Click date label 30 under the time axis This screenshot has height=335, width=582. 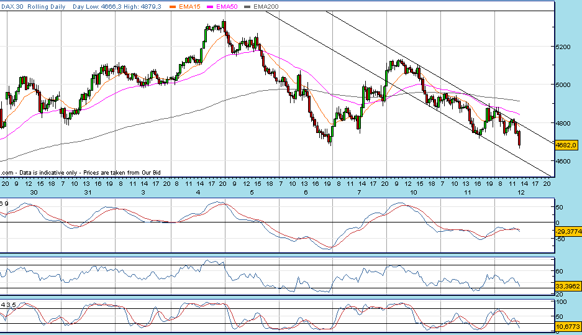(x=34, y=193)
